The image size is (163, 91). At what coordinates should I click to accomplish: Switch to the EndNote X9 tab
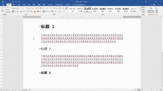(59, 5)
